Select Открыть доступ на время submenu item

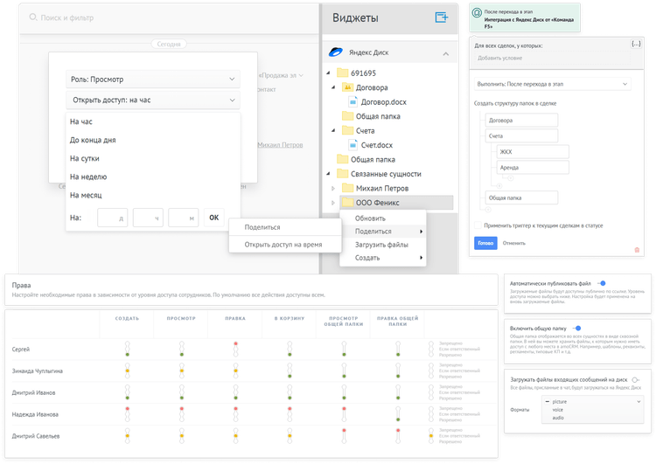pos(283,245)
